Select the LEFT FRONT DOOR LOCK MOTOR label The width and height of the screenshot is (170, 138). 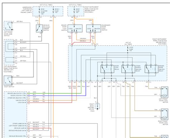coord(164,101)
